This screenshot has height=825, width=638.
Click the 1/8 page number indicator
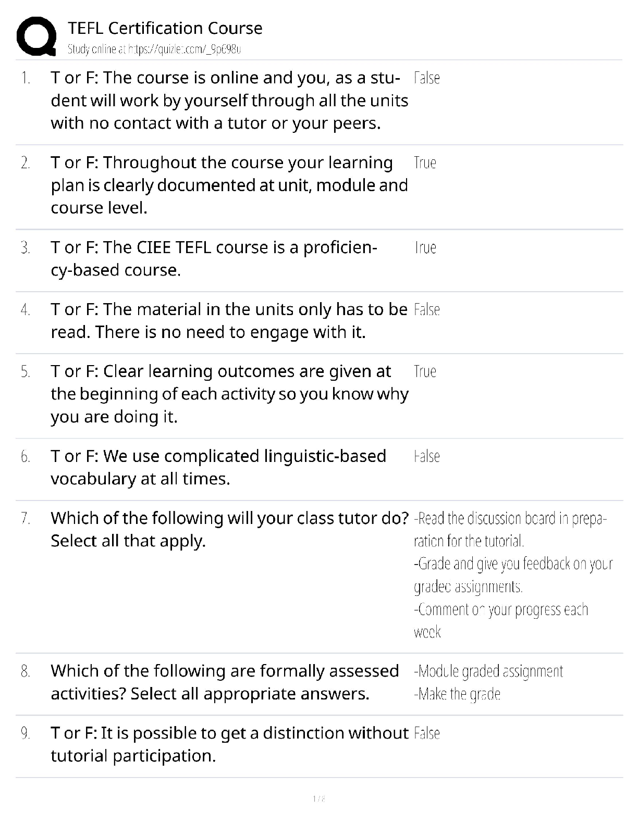coord(318,798)
